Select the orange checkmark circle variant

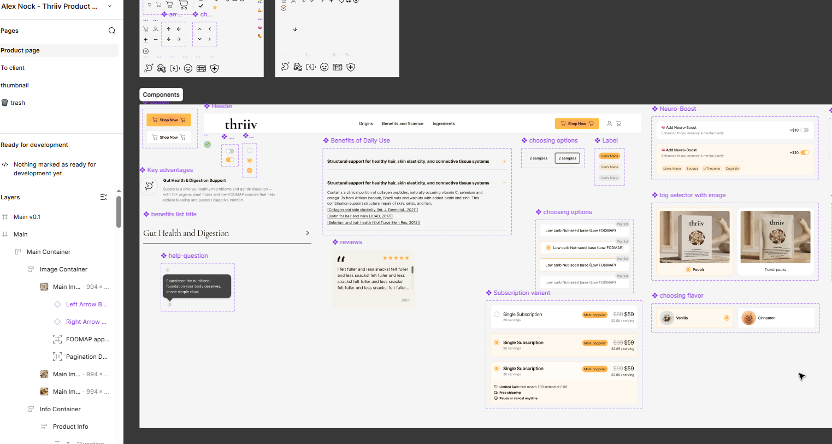(250, 170)
